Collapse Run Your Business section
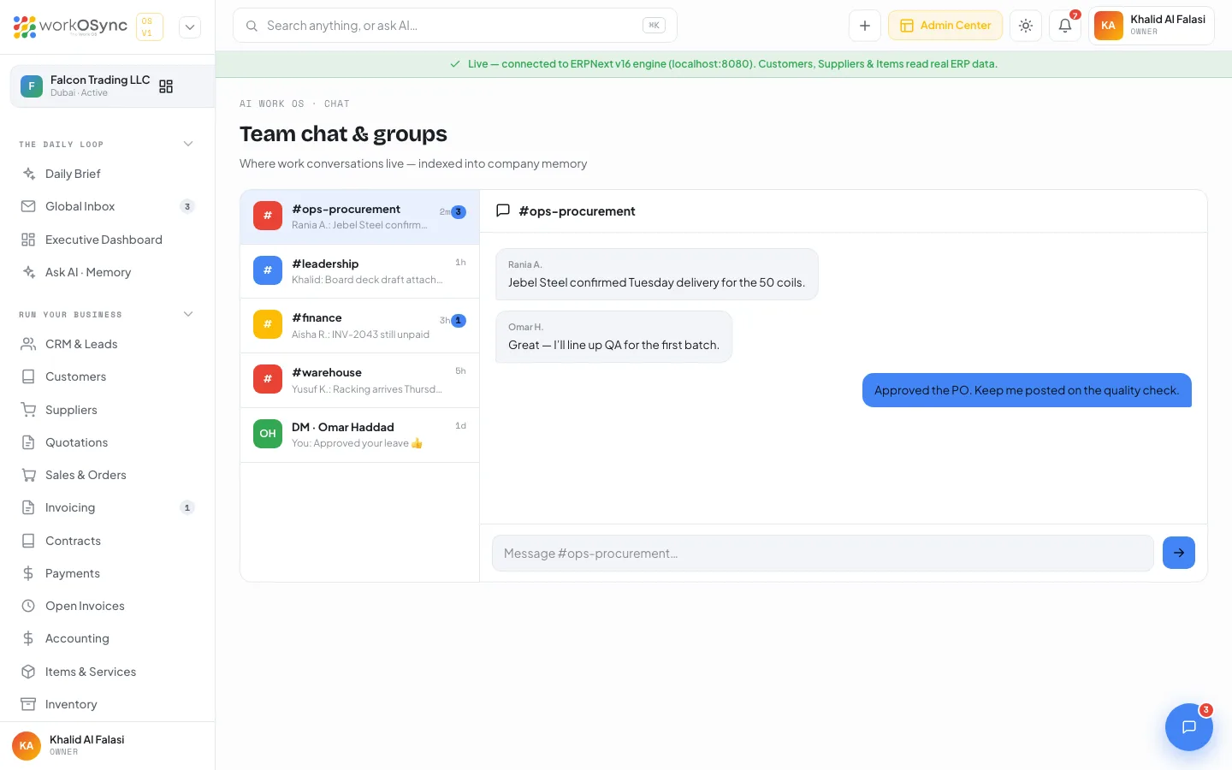This screenshot has width=1232, height=770. tap(188, 314)
